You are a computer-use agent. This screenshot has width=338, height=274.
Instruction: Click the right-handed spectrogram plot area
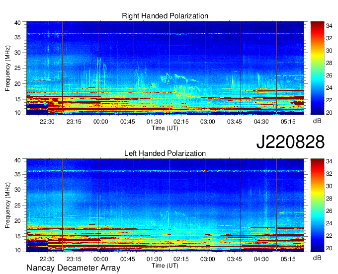[165, 68]
